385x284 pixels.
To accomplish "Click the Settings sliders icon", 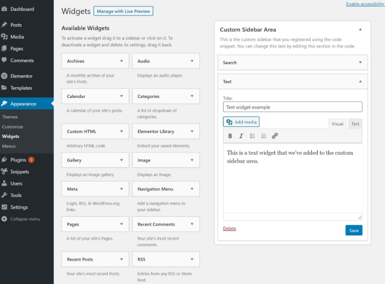I will tap(4, 207).
